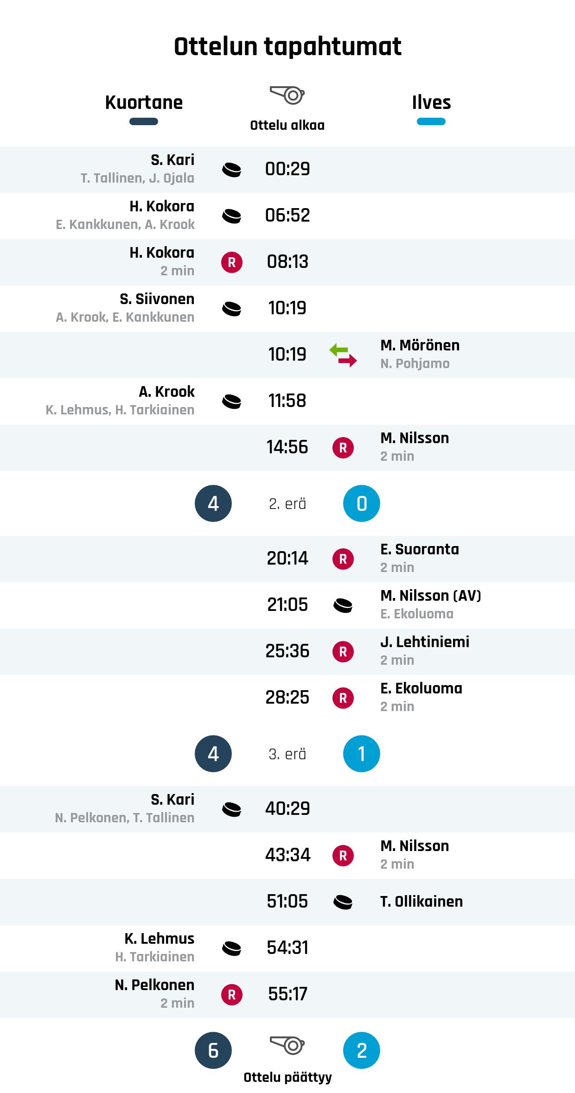
Task: Click the 3. erä period label
Action: [x=287, y=754]
